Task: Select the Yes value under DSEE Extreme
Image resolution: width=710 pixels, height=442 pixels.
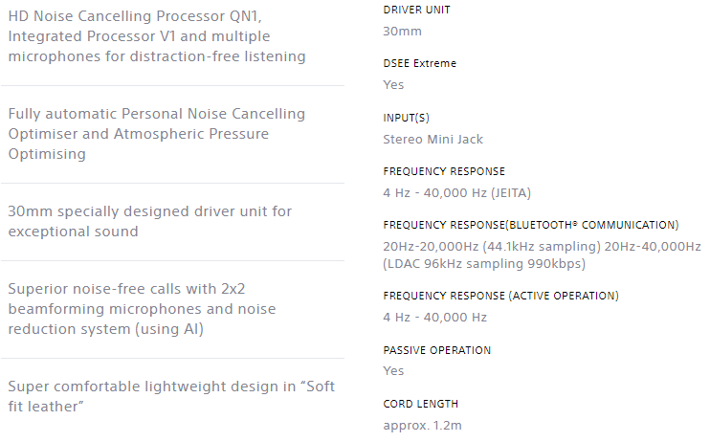Action: (393, 84)
